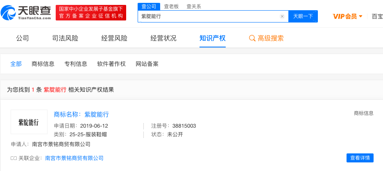Click the 查看详情 button
The image size is (383, 171).
[x=360, y=158]
